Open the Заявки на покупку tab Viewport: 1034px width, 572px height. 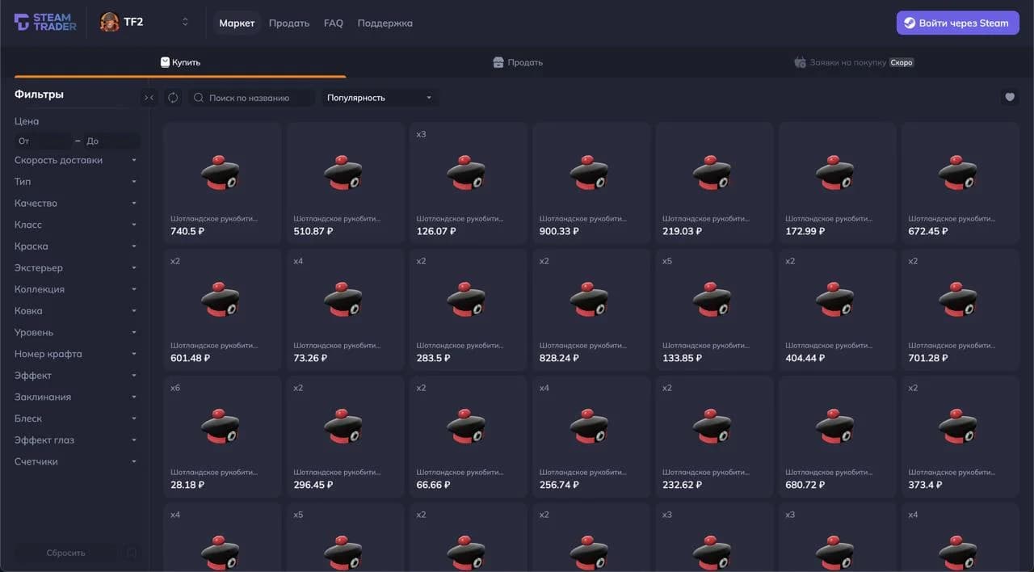(854, 62)
